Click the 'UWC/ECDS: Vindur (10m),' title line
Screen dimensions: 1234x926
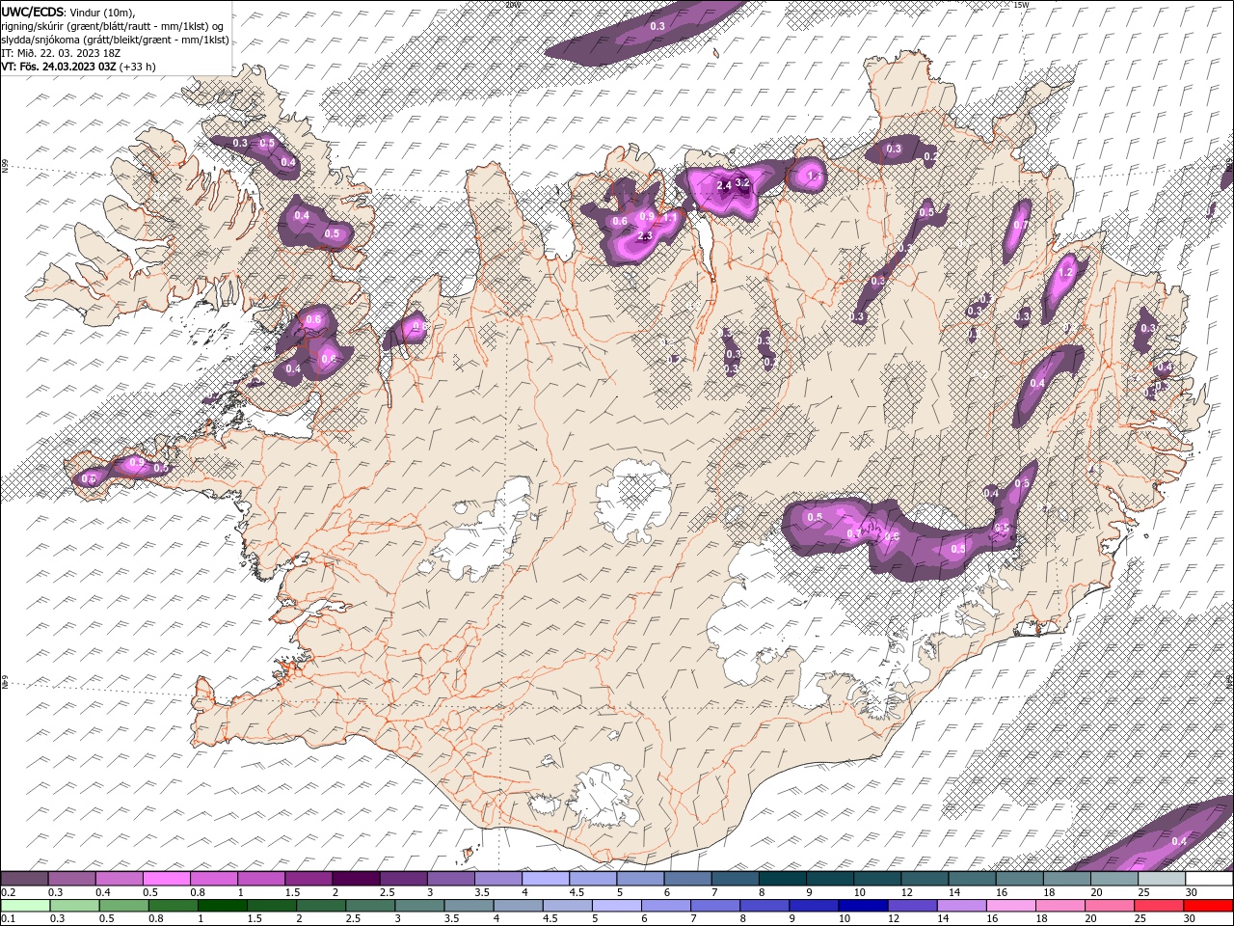(x=68, y=12)
